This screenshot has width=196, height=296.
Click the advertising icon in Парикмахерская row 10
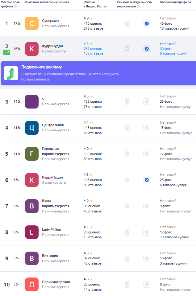[127, 284]
